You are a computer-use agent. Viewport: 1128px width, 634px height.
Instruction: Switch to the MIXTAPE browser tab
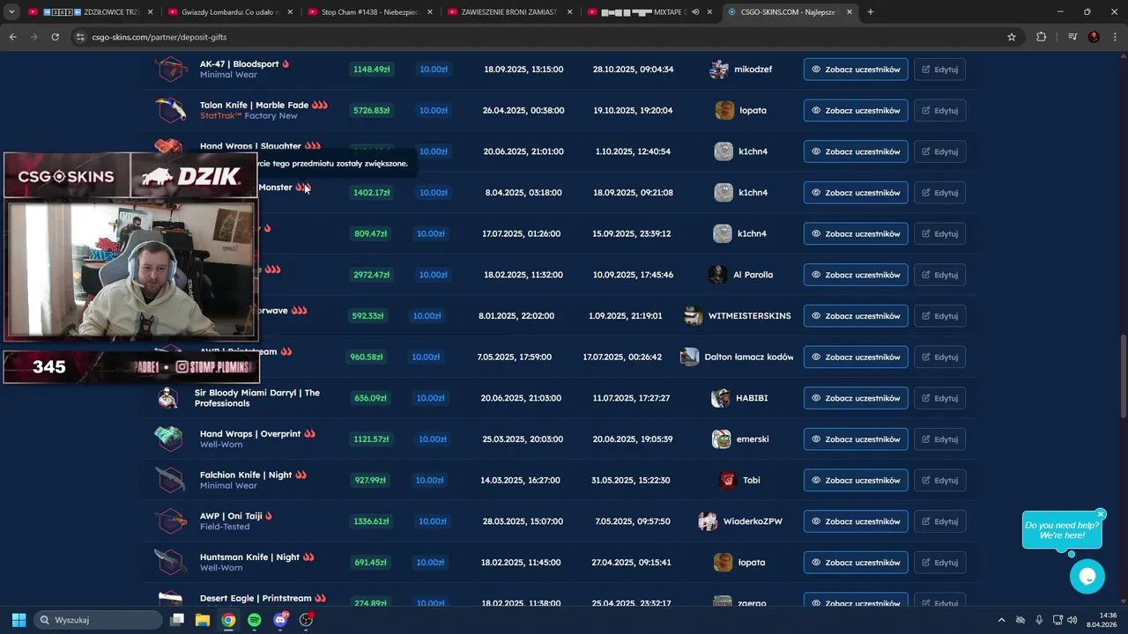point(649,12)
